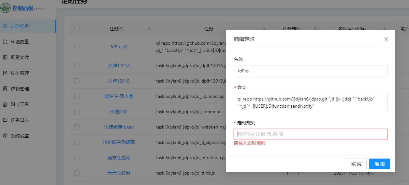Open the 宠汪汪-双人赛 task link
The image size is (409, 185).
[x=119, y=96]
